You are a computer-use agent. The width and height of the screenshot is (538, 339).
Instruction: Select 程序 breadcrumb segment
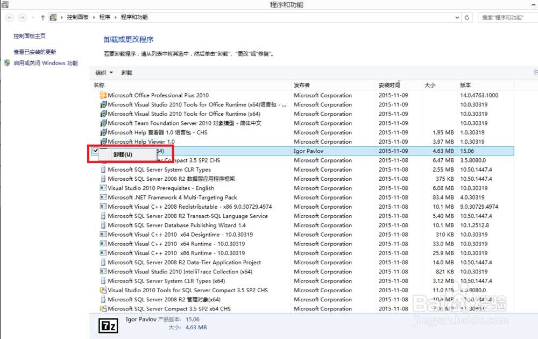click(x=105, y=17)
